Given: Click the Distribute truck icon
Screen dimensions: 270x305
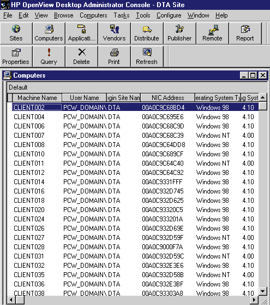Looking at the screenshot, I should (x=147, y=30).
